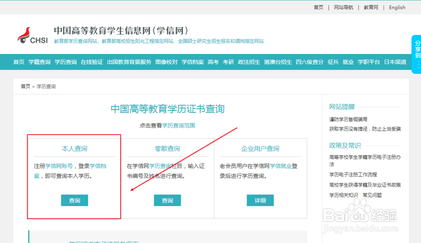The width and height of the screenshot is (421, 243).
Task: Open 谨防学历售假骗局 notice
Action: [x=348, y=119]
